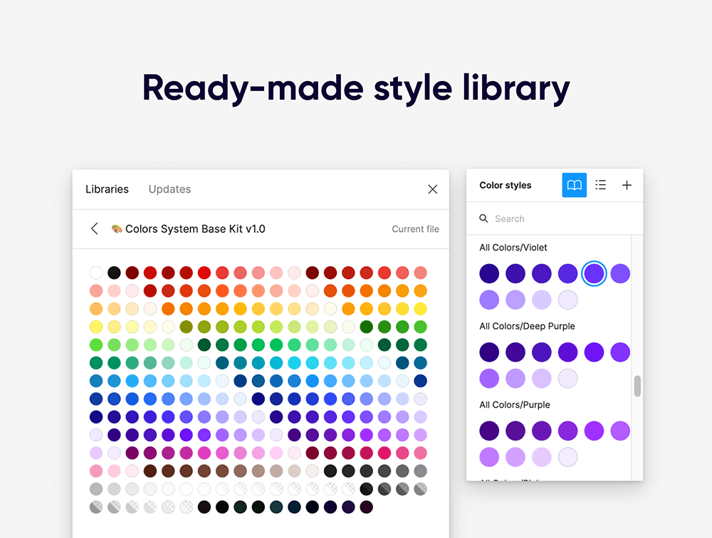Click the plus icon to add style

[627, 185]
